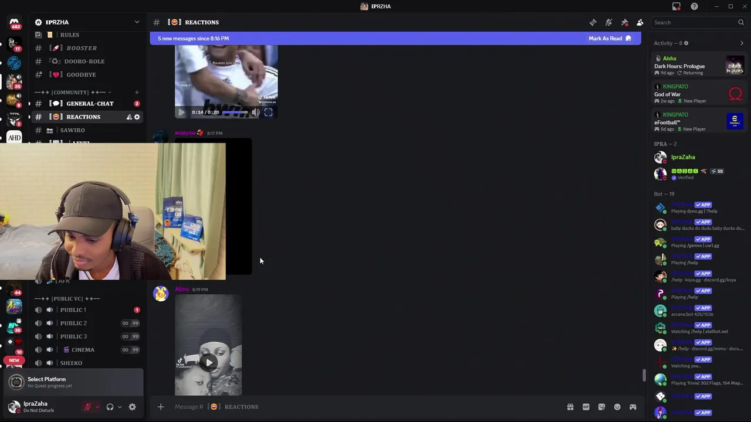This screenshot has height=422, width=751.
Task: Open Aisha's Dark Hours activity card
Action: (x=699, y=66)
